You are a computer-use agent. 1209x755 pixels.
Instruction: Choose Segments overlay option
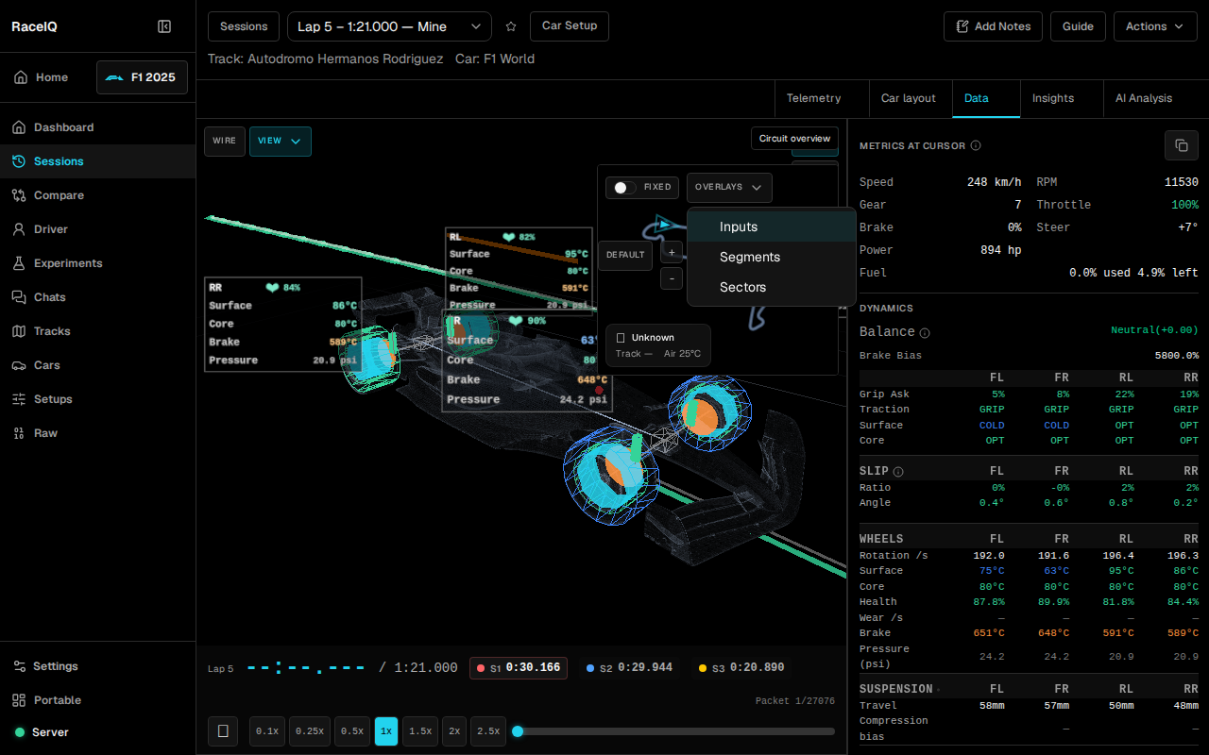(772, 257)
